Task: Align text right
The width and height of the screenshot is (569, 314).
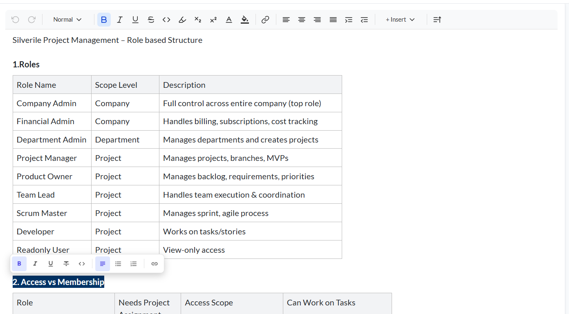Action: (317, 20)
